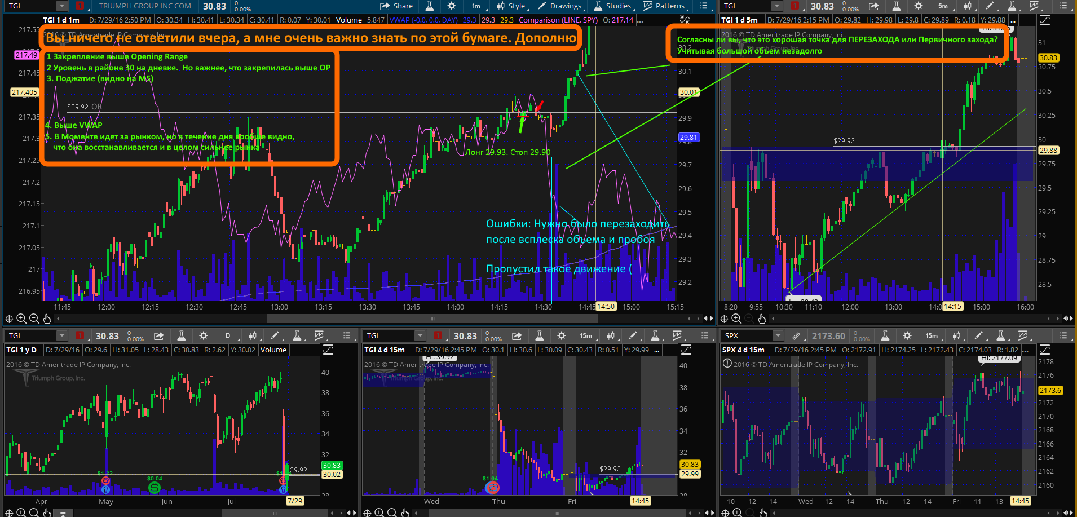Image resolution: width=1077 pixels, height=517 pixels.
Task: Open the pencil drawings icon on the daily chart
Action: pos(275,335)
